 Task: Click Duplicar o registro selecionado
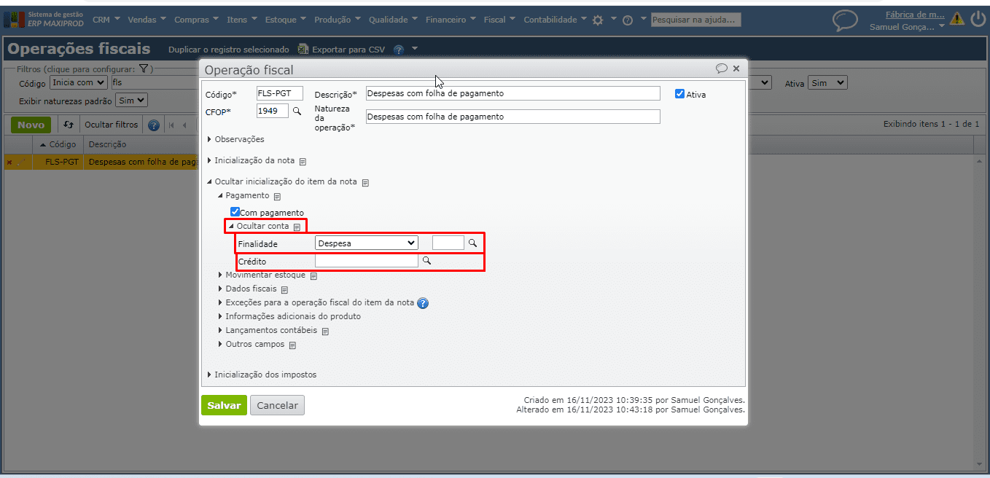(x=229, y=50)
